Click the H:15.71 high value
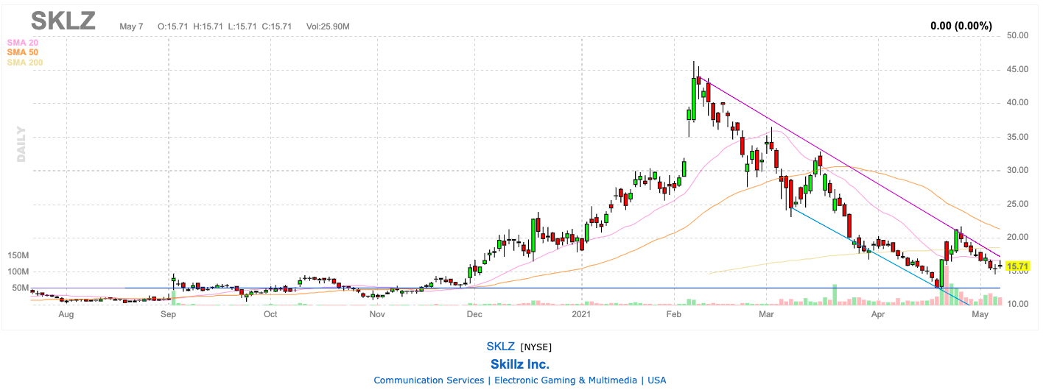Image resolution: width=1046 pixels, height=390 pixels. [208, 26]
